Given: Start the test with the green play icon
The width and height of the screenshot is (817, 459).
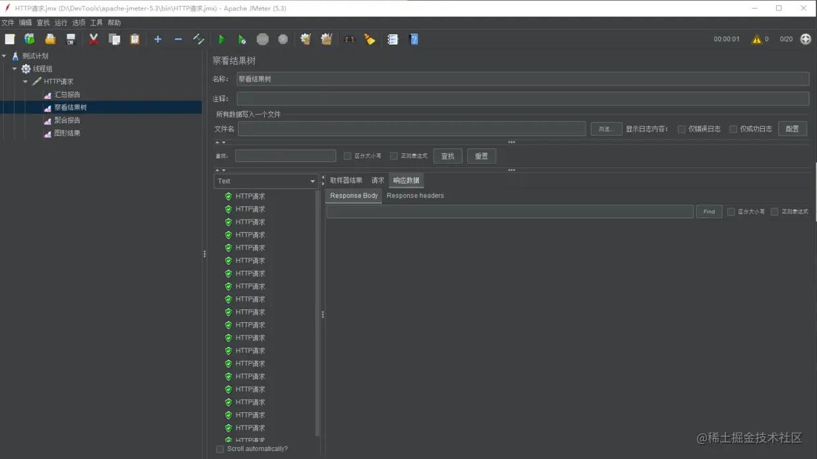Looking at the screenshot, I should [221, 39].
